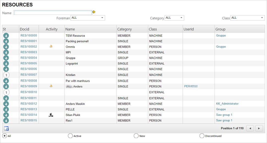The height and width of the screenshot is (143, 267).
Task: Open the KK_Administrator group link
Action: coord(227,104)
